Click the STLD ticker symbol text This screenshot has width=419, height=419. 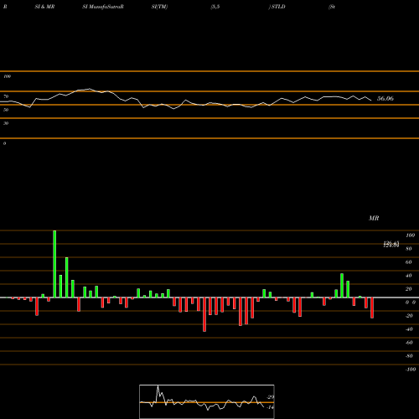click(278, 7)
